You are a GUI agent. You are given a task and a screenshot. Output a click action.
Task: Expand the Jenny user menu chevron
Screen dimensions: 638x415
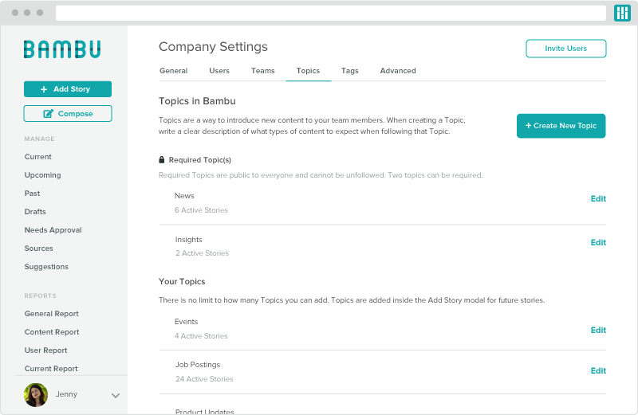pos(116,395)
